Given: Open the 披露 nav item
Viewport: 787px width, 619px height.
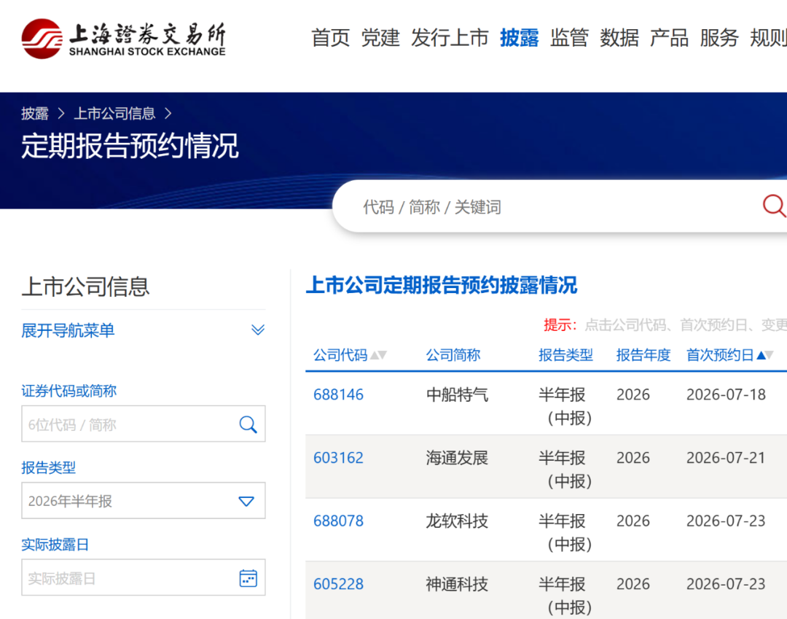Looking at the screenshot, I should (519, 38).
